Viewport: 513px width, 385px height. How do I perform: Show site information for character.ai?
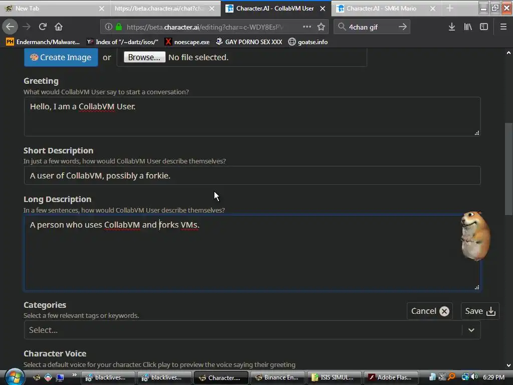[109, 27]
